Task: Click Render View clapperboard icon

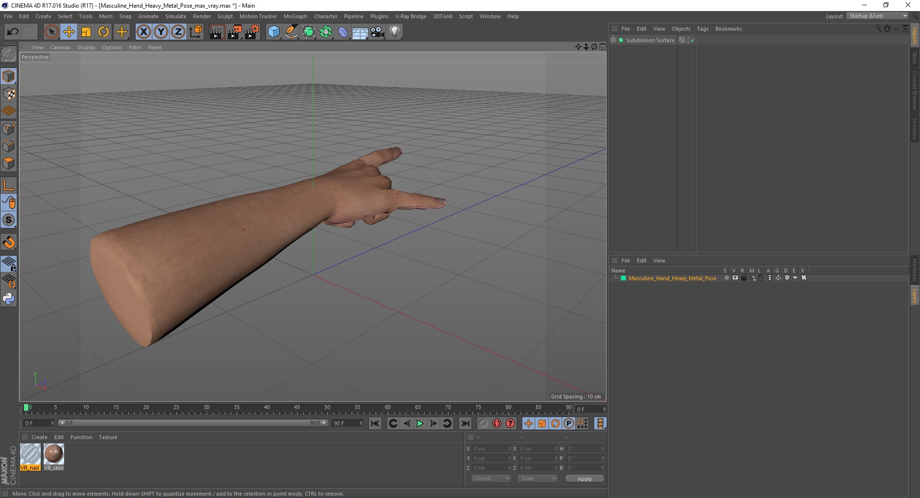Action: (217, 32)
